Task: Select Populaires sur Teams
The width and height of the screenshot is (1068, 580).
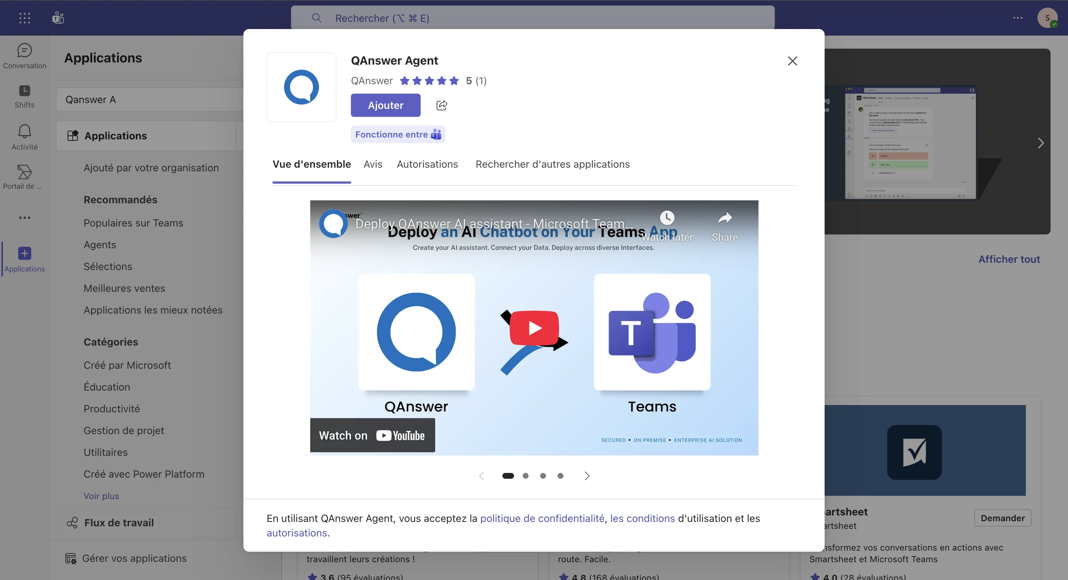Action: coord(133,223)
